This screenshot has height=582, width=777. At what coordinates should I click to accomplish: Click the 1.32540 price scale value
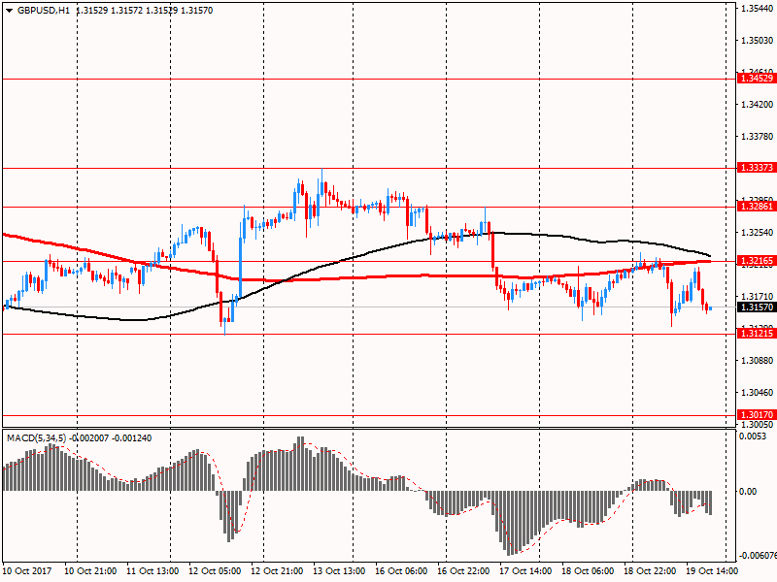757,232
